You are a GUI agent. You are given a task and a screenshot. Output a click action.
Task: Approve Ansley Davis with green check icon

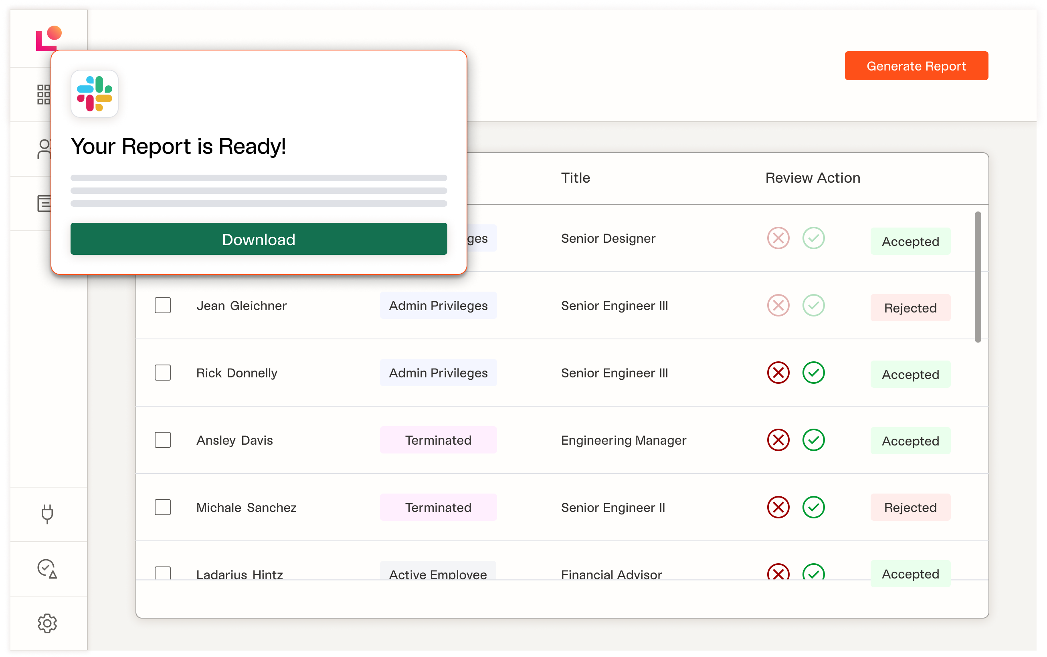pyautogui.click(x=813, y=440)
